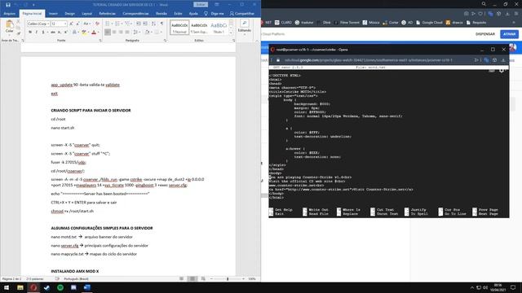
Task: Click the SSH window address bar URL
Action: coord(368,60)
